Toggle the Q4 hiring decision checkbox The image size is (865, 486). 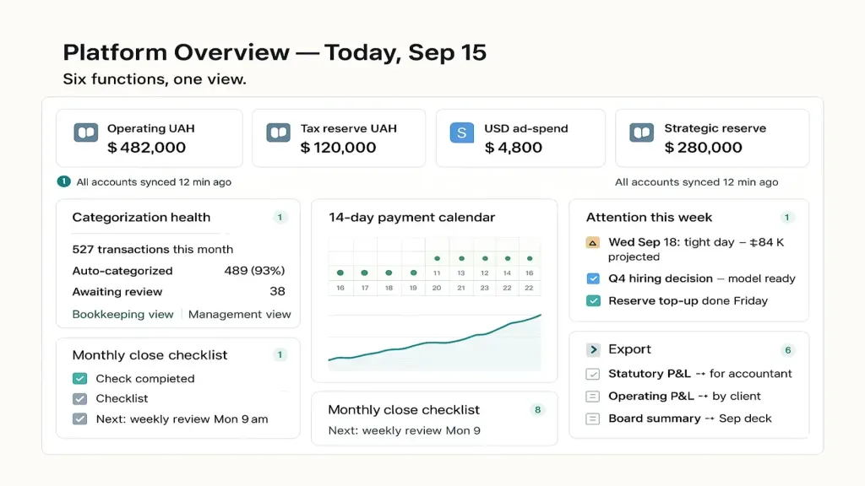593,278
